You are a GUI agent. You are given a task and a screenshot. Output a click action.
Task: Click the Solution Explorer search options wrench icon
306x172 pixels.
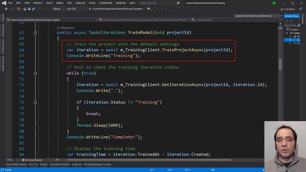[299, 25]
